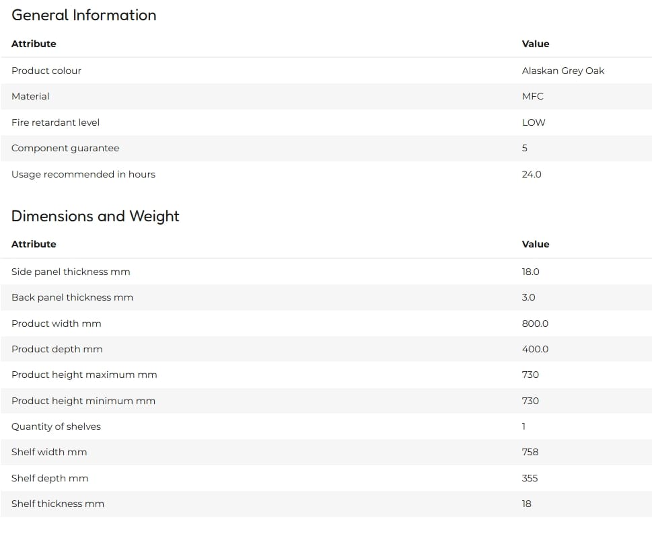Image resolution: width=652 pixels, height=544 pixels.
Task: Click the Dimensions and Weight heading
Action: click(96, 217)
